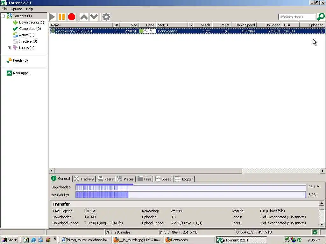Switch to the Peers tab
Screen dimensions: 326x244
(x=106, y=179)
